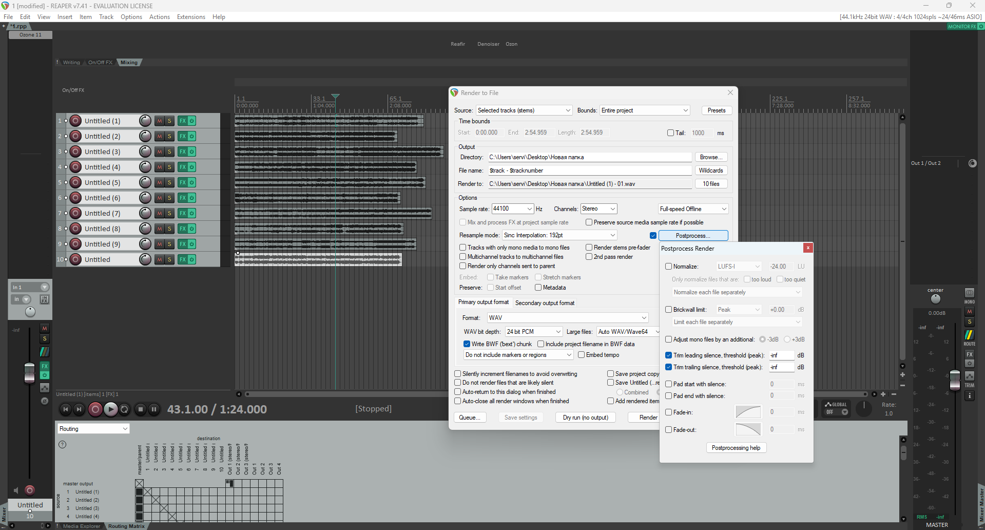985x530 pixels.
Task: Arm record on track Untitled (1)
Action: coord(75,121)
